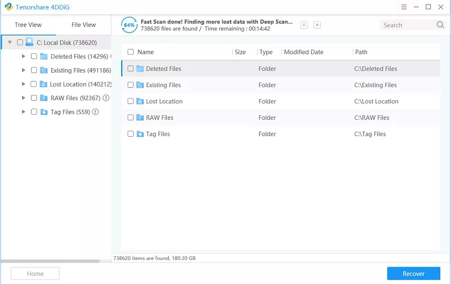Click Existing Files folder icon in file list
The image size is (451, 284).
pos(140,85)
